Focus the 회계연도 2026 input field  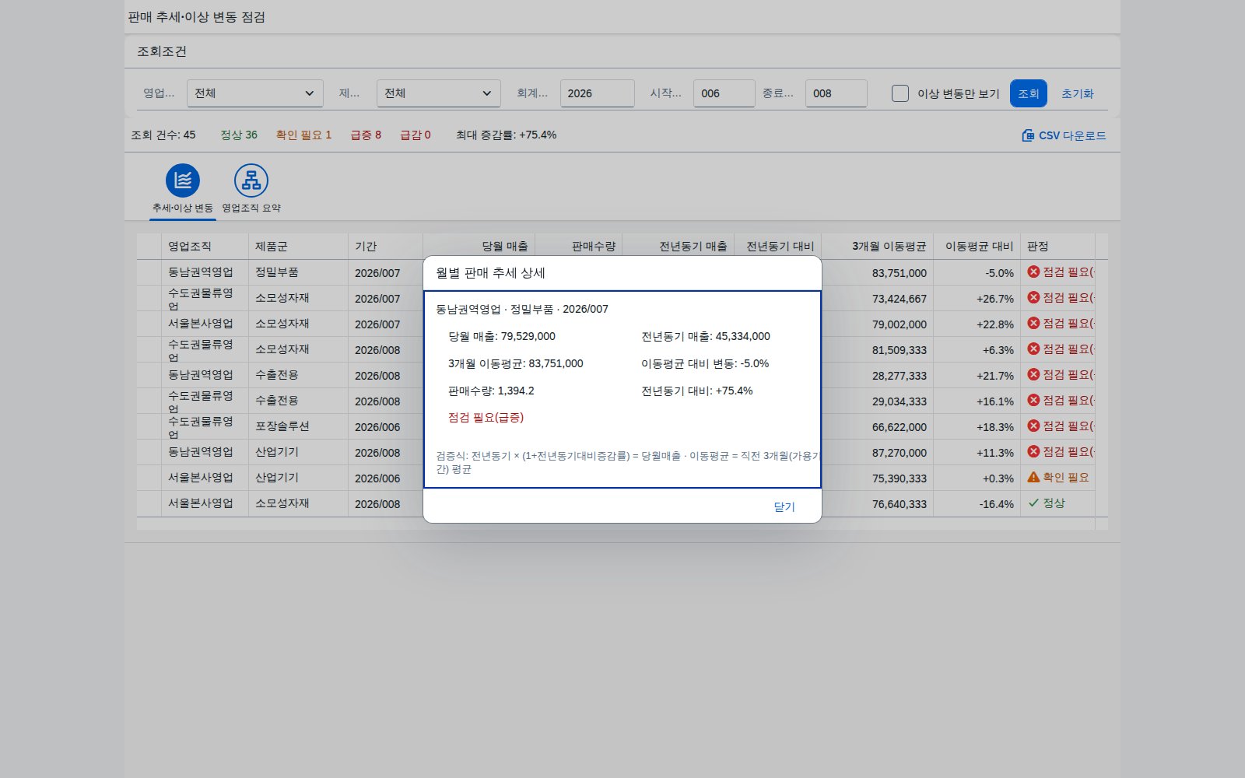point(598,93)
